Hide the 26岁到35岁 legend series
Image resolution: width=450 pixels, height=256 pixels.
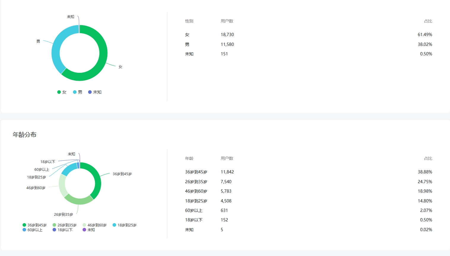coord(65,225)
